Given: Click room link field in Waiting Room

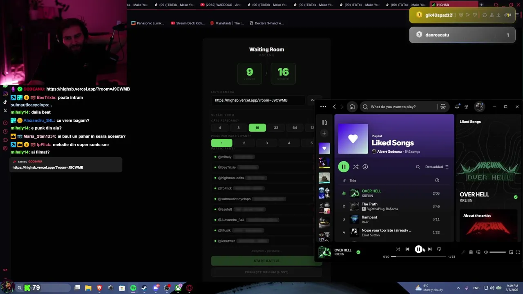Looking at the screenshot, I should [258, 100].
